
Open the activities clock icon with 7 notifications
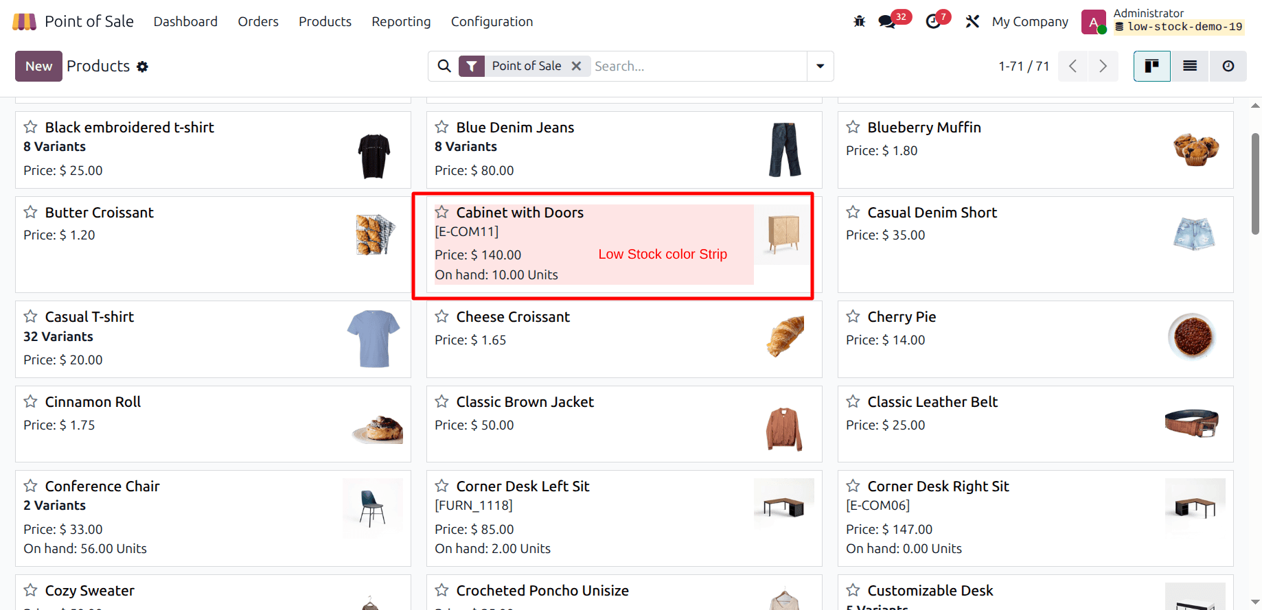[x=932, y=21]
